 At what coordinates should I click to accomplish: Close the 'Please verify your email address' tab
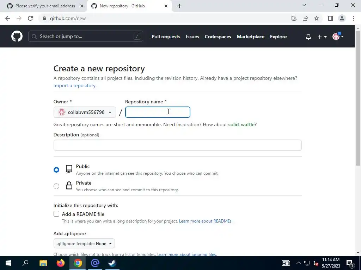click(x=82, y=6)
